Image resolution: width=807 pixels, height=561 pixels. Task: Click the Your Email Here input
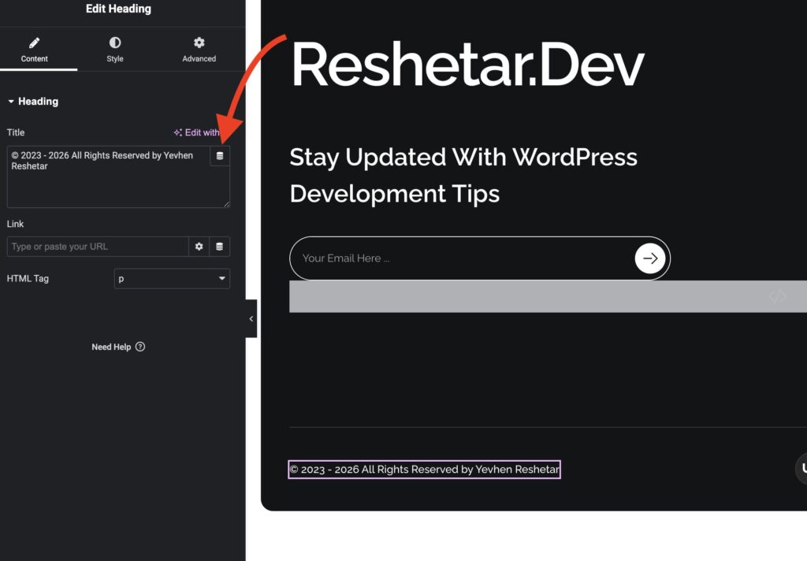pyautogui.click(x=463, y=258)
